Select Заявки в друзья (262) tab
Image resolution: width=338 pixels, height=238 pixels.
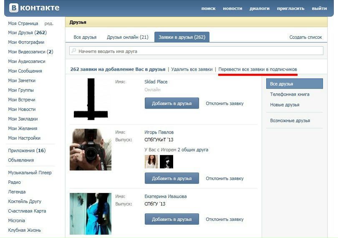[x=182, y=37]
